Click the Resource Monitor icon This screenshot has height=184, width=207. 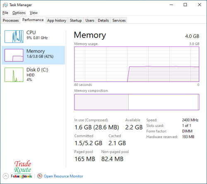coord(40,176)
